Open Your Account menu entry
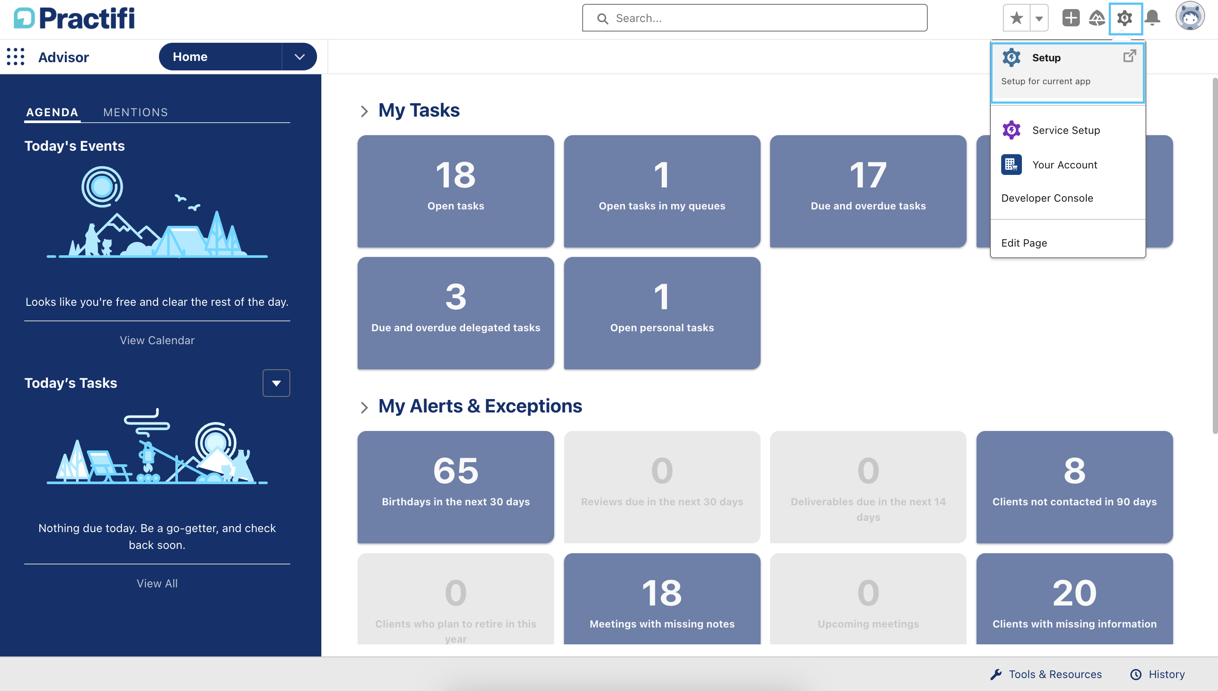The image size is (1218, 691). (1067, 165)
